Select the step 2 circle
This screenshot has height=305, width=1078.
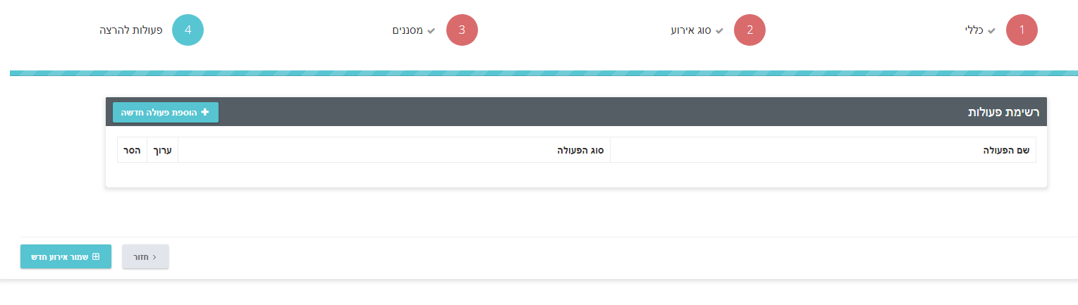[749, 30]
